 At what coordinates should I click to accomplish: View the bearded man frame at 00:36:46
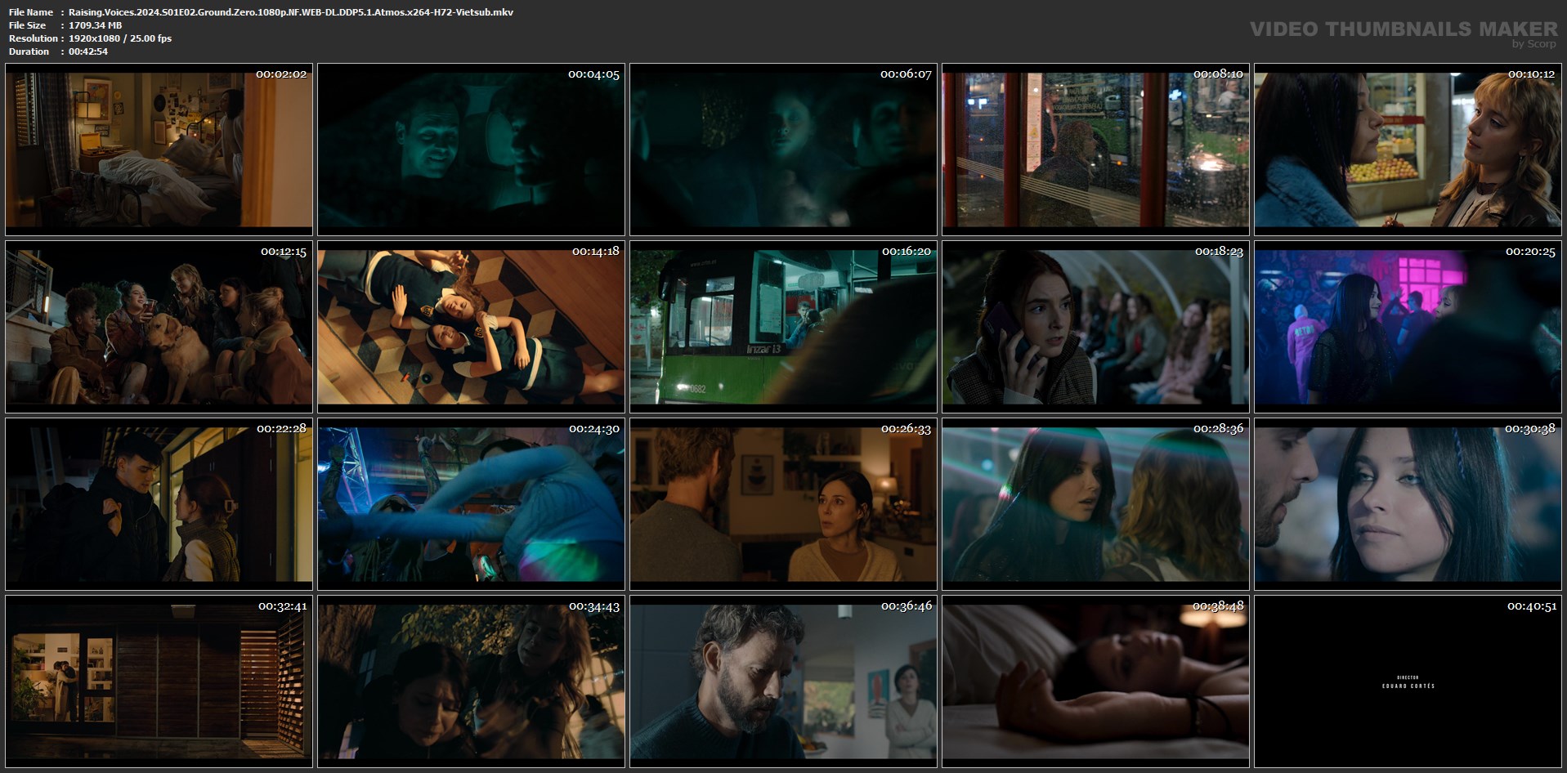click(x=783, y=681)
